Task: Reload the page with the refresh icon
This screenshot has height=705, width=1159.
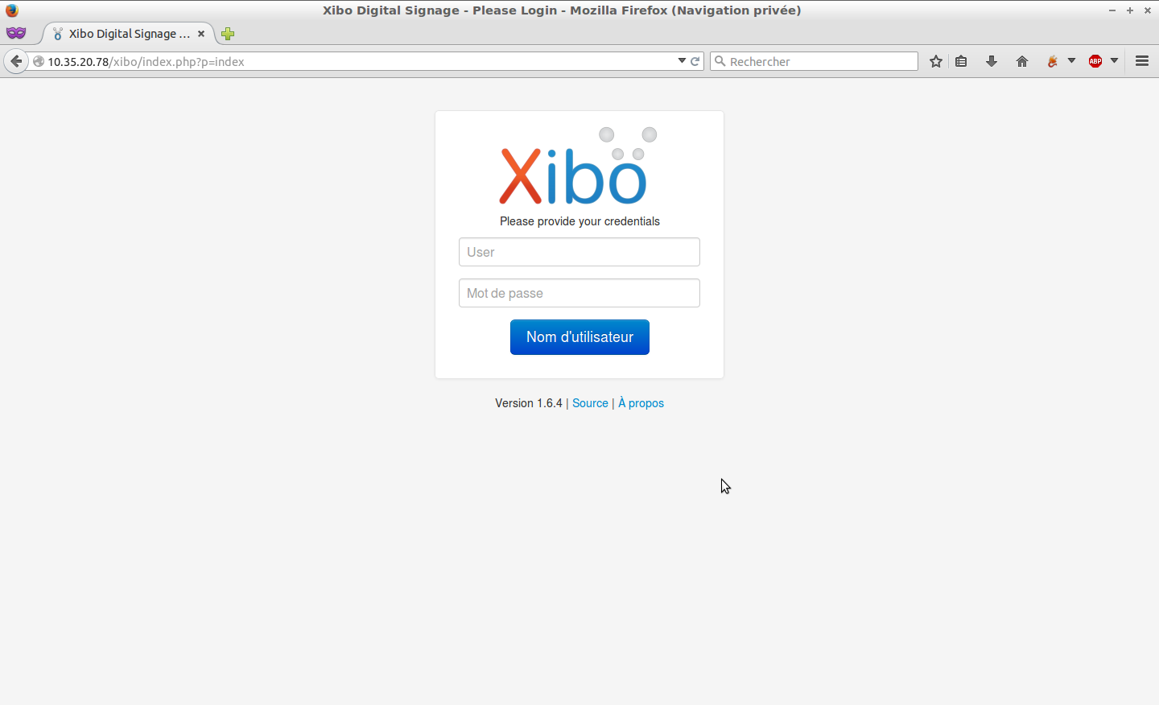Action: coord(695,61)
